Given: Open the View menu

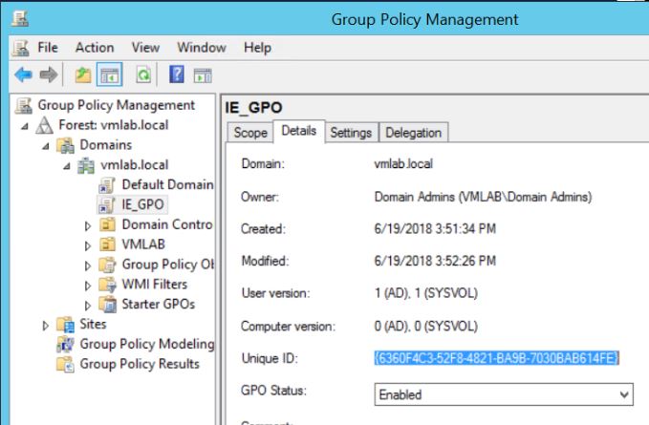Looking at the screenshot, I should click(145, 47).
